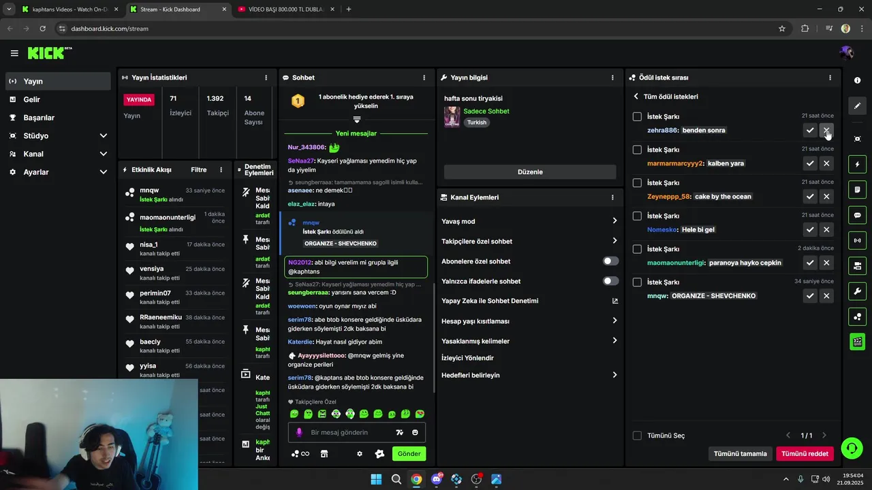Click the browser address bar
This screenshot has height=490, width=872.
click(422, 29)
